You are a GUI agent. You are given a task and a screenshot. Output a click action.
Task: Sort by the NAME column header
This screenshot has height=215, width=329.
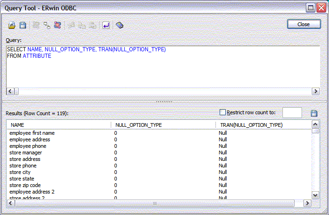pyautogui.click(x=59, y=125)
